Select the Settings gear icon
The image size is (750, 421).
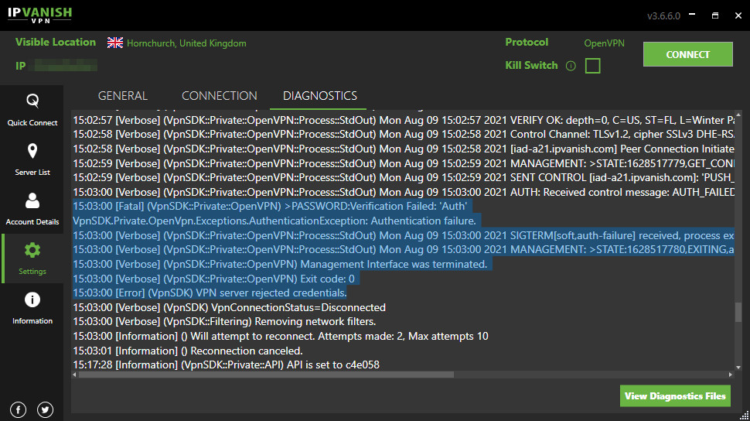32,250
